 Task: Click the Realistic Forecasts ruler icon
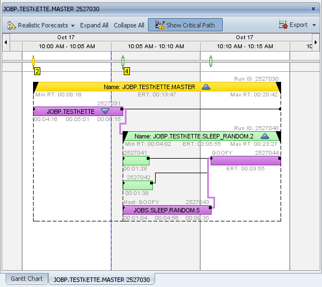tap(11, 25)
